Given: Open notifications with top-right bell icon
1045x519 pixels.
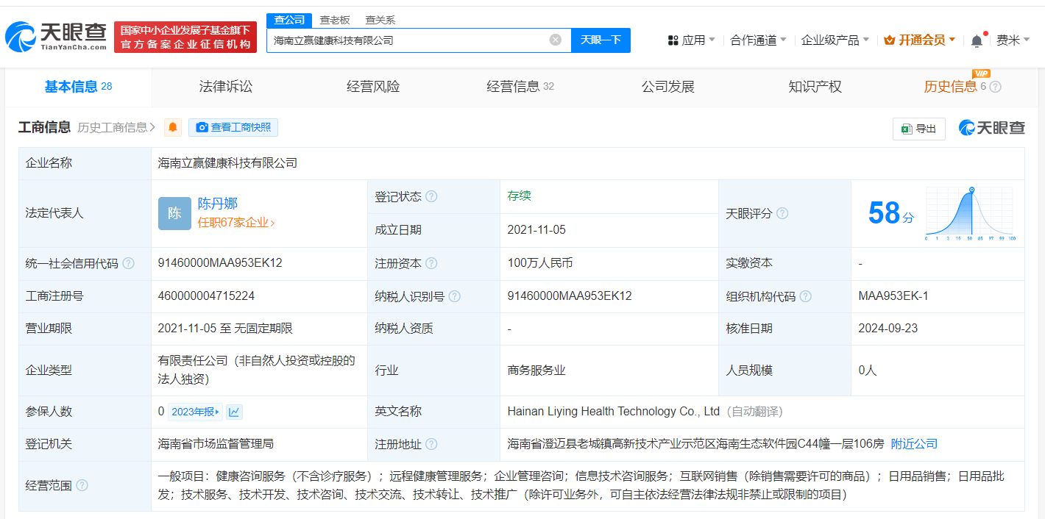Looking at the screenshot, I should point(976,40).
